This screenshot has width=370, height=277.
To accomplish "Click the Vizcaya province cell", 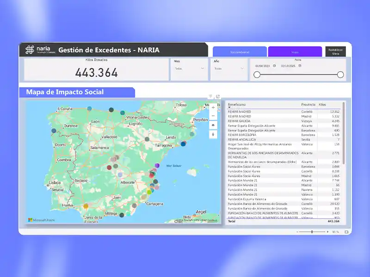I will (307, 121).
